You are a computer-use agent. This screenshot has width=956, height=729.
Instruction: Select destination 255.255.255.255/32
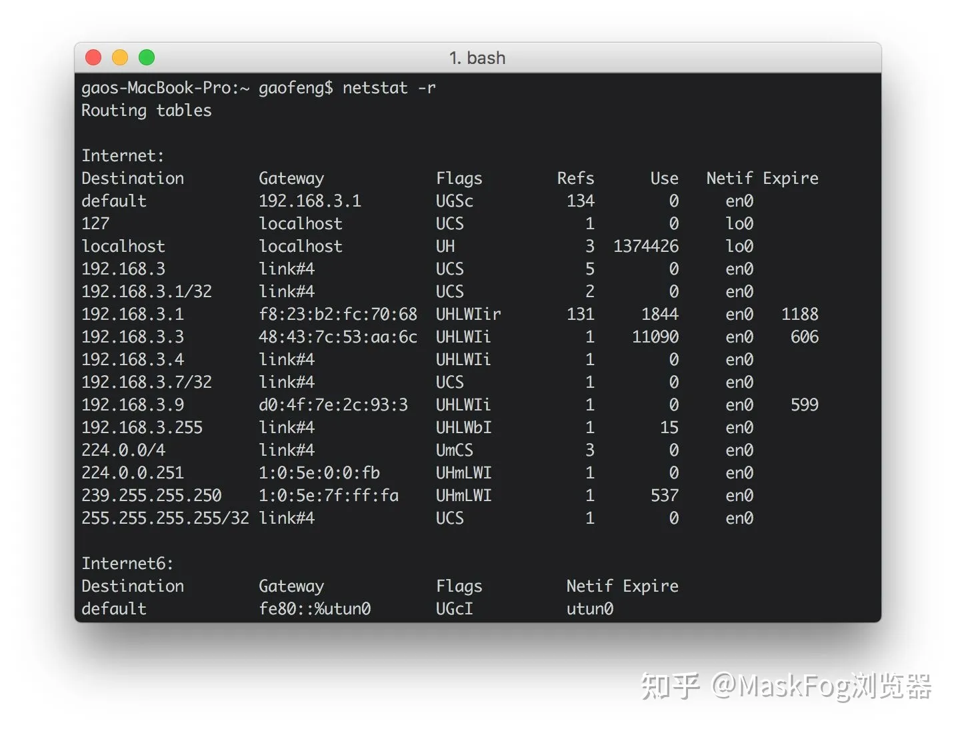(x=165, y=518)
